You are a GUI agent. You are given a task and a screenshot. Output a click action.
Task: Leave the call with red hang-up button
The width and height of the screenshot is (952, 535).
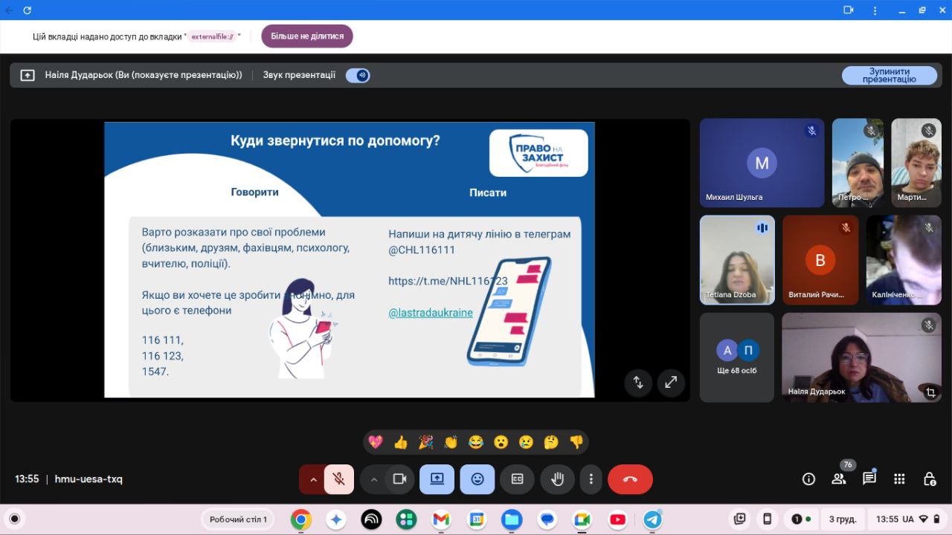click(630, 479)
